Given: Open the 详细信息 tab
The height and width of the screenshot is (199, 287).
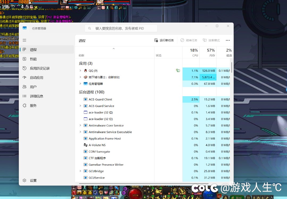Looking at the screenshot, I should pyautogui.click(x=47, y=96).
